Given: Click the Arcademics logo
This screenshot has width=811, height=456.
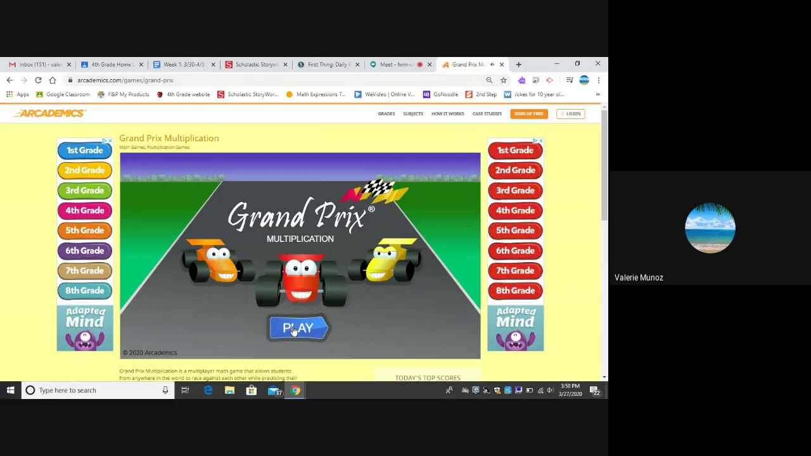Looking at the screenshot, I should point(49,113).
